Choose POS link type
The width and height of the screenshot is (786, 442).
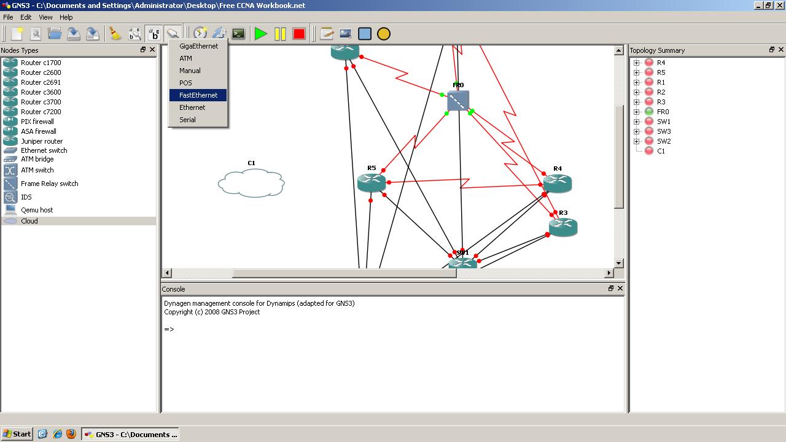(198, 83)
